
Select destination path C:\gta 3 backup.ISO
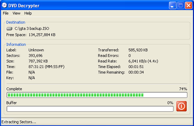(32, 28)
